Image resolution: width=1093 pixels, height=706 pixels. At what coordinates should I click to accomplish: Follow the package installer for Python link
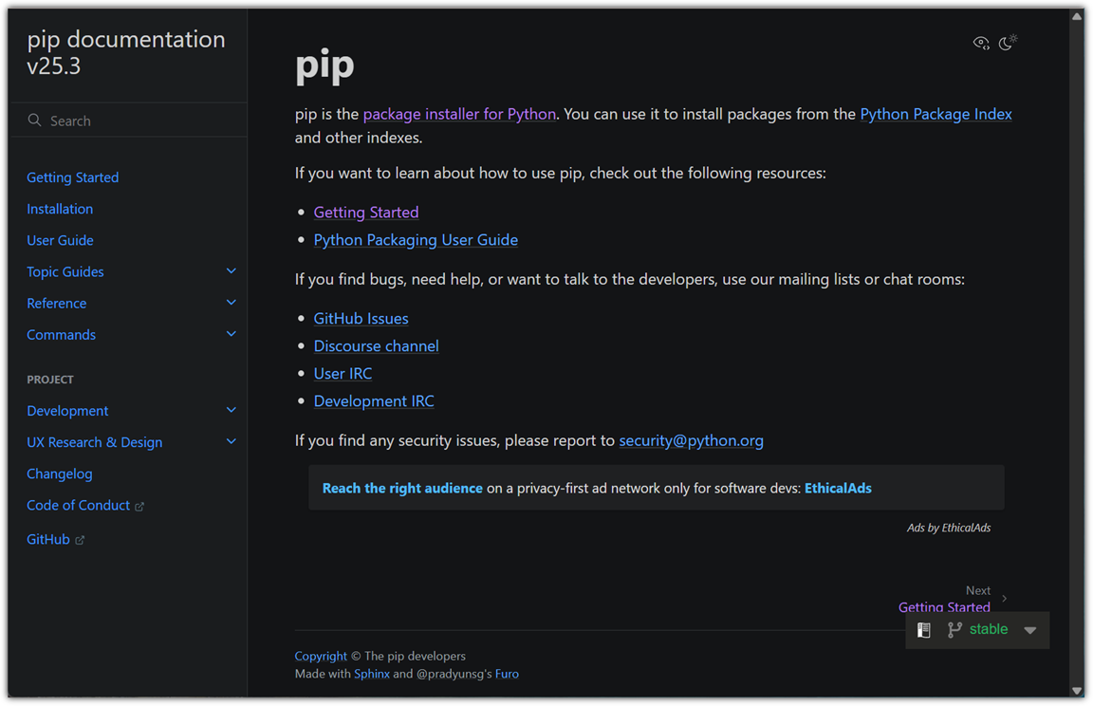click(459, 114)
